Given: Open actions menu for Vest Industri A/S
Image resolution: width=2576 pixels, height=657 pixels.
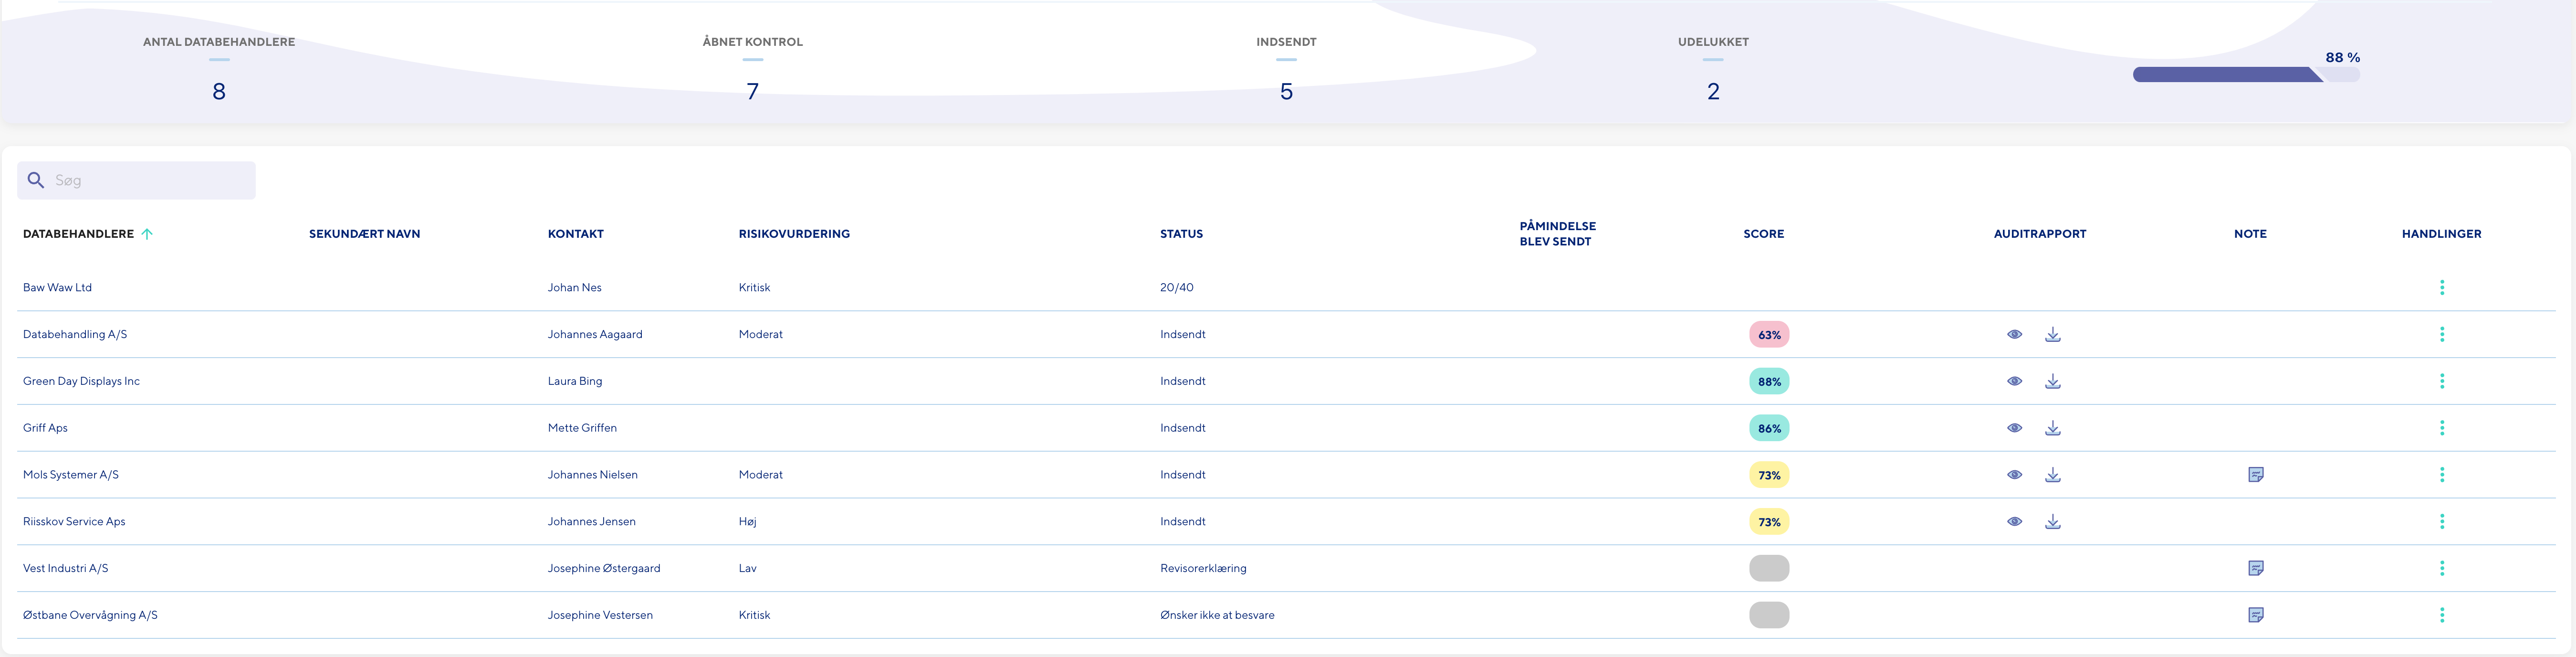Looking at the screenshot, I should point(2441,568).
